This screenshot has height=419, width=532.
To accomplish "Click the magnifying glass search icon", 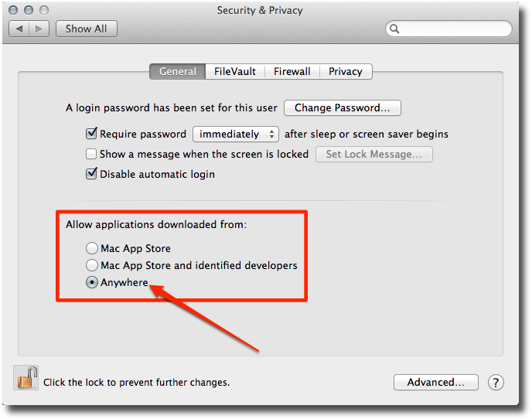I will click(x=395, y=29).
